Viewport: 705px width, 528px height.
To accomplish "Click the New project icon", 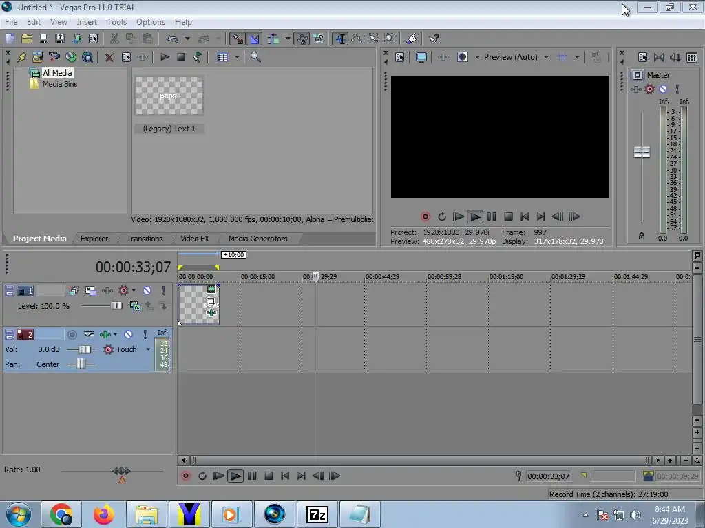I will tap(10, 38).
